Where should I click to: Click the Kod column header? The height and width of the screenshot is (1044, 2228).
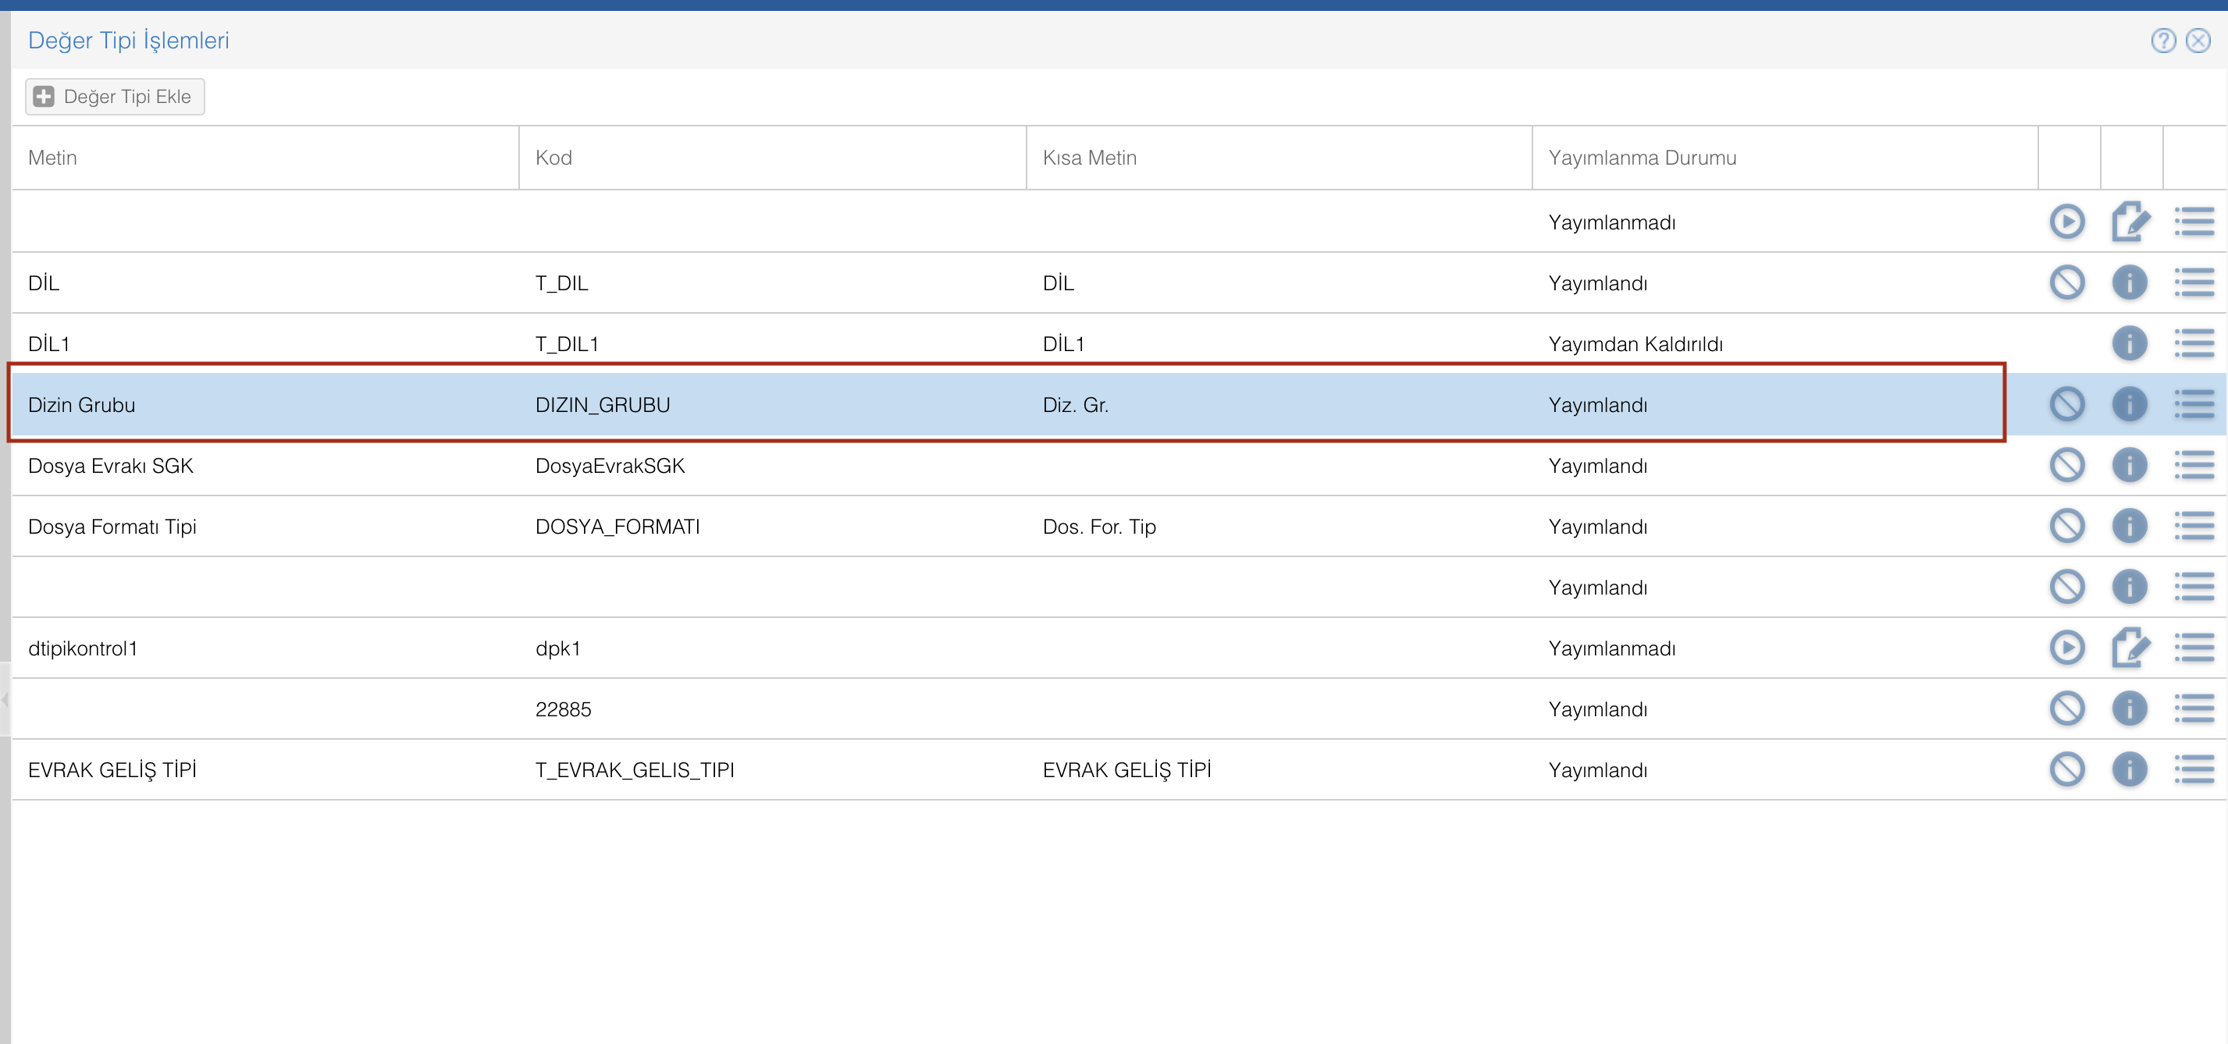click(x=553, y=158)
